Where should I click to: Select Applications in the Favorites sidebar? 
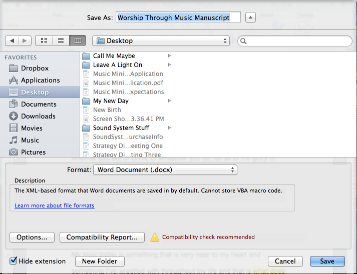pos(40,80)
